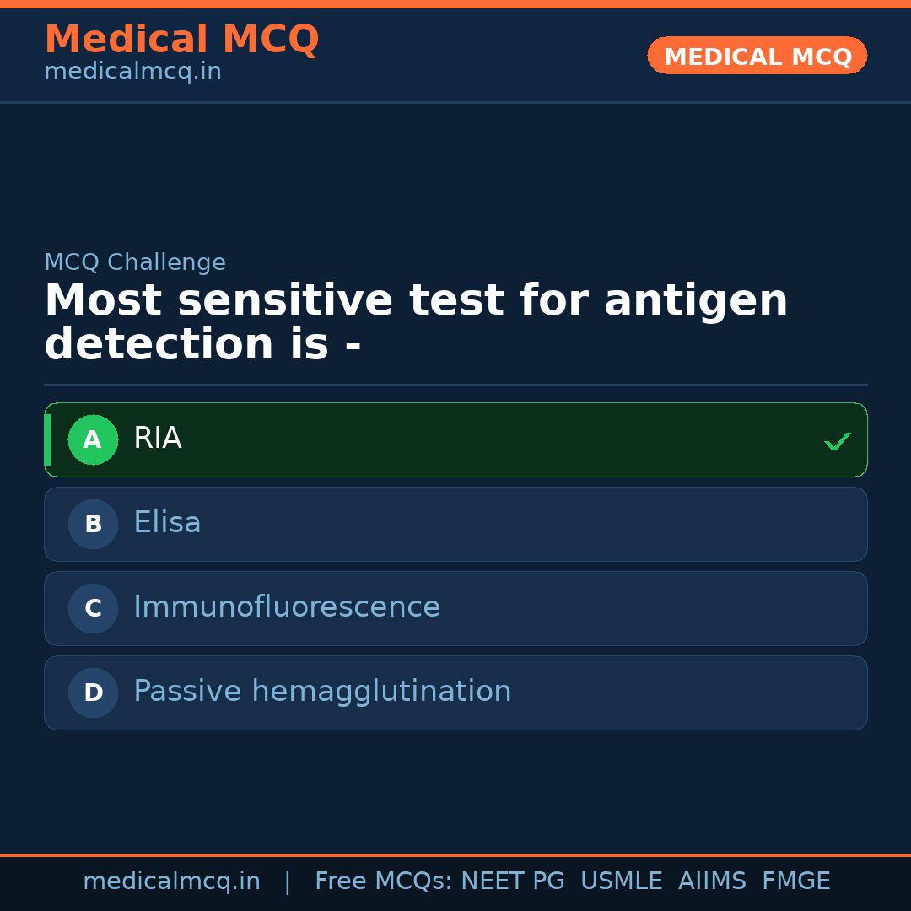Click the C letter circle badge
911x911 pixels.
tap(93, 608)
